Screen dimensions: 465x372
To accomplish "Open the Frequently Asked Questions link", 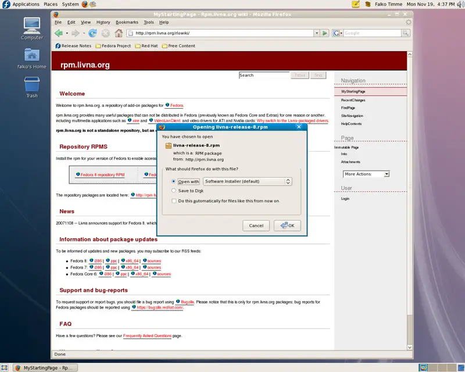I will pos(147,336).
